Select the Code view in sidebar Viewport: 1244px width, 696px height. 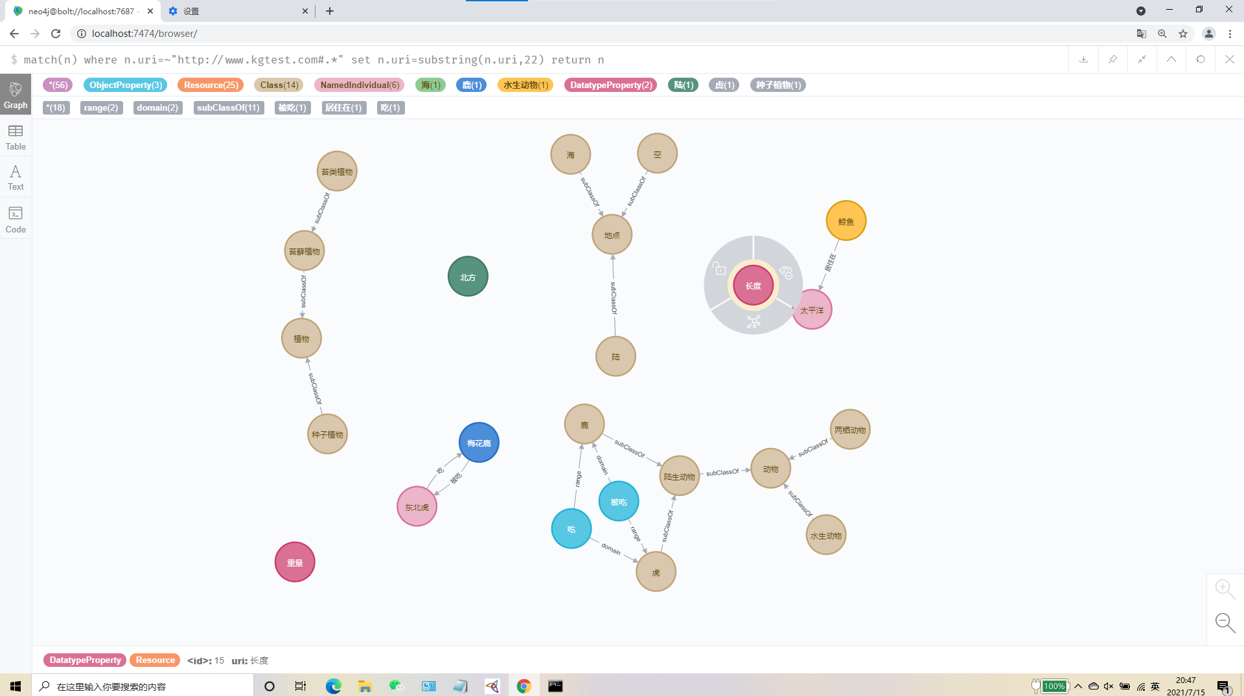pyautogui.click(x=15, y=219)
